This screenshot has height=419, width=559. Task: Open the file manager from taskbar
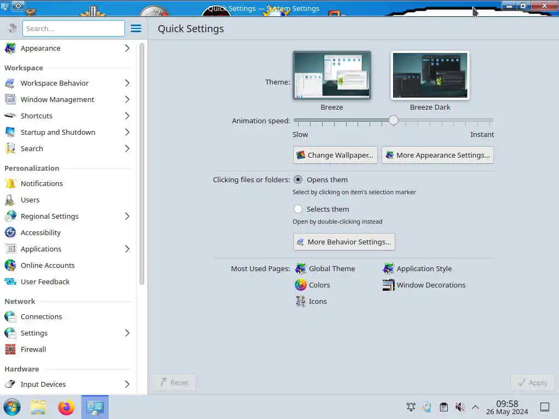[38, 407]
